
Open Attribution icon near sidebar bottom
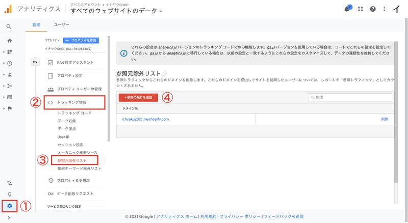click(x=10, y=183)
